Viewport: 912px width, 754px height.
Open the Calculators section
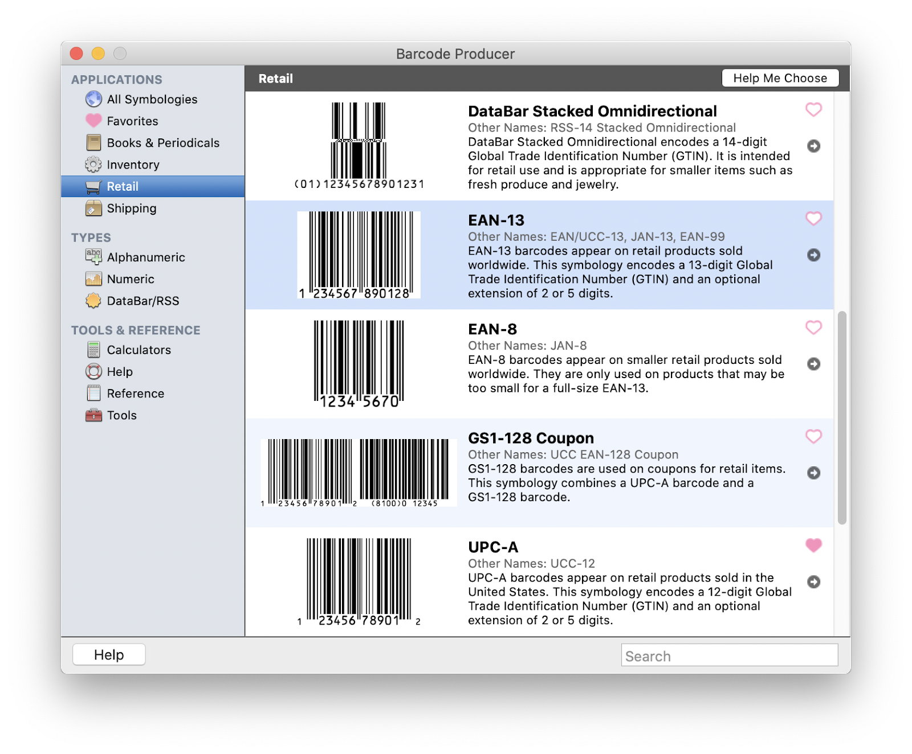[x=153, y=350]
